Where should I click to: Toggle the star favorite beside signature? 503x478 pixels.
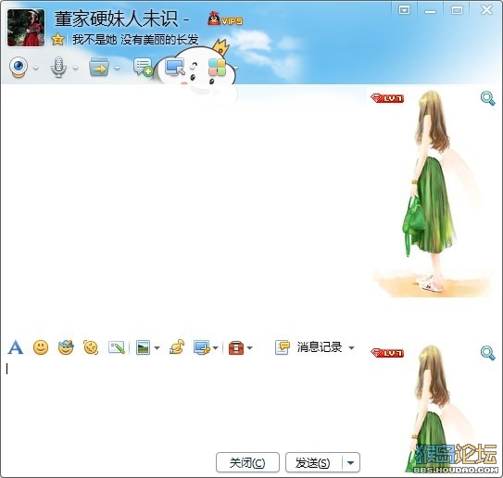tap(57, 40)
